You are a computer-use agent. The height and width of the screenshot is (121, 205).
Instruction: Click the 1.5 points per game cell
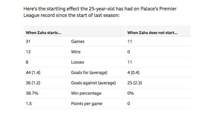pos(29,104)
